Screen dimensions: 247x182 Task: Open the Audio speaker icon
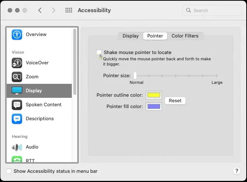(17, 147)
